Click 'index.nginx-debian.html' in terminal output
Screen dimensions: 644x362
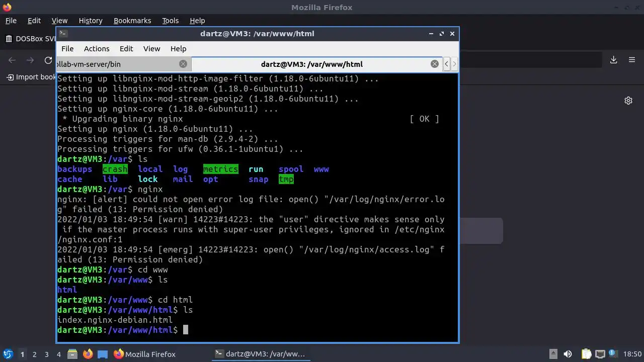(115, 320)
